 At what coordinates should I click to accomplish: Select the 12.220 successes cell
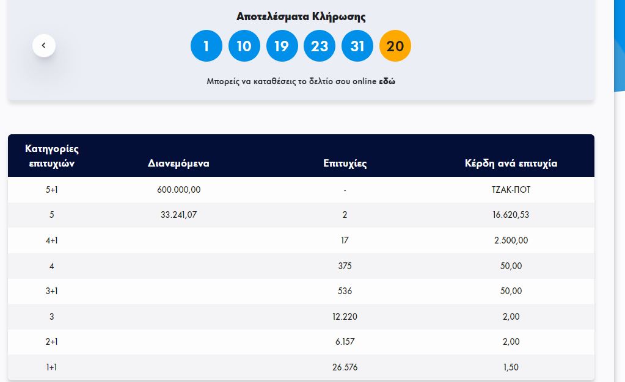pyautogui.click(x=345, y=317)
